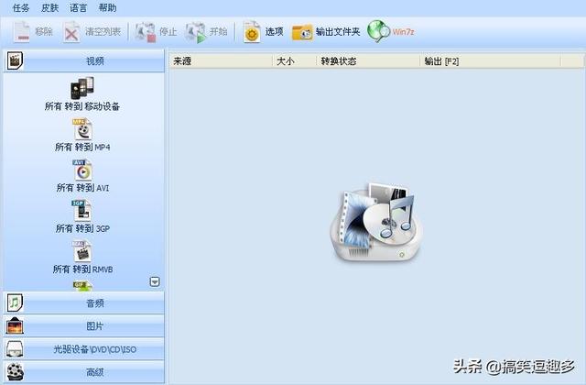The height and width of the screenshot is (385, 586).
Task: Click the 停止 (stop) toolbar icon
Action: click(146, 33)
